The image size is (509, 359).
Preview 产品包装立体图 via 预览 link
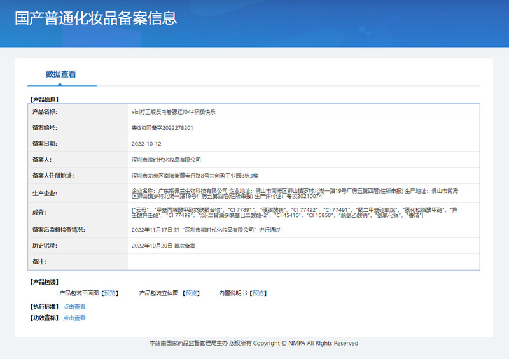192,293
